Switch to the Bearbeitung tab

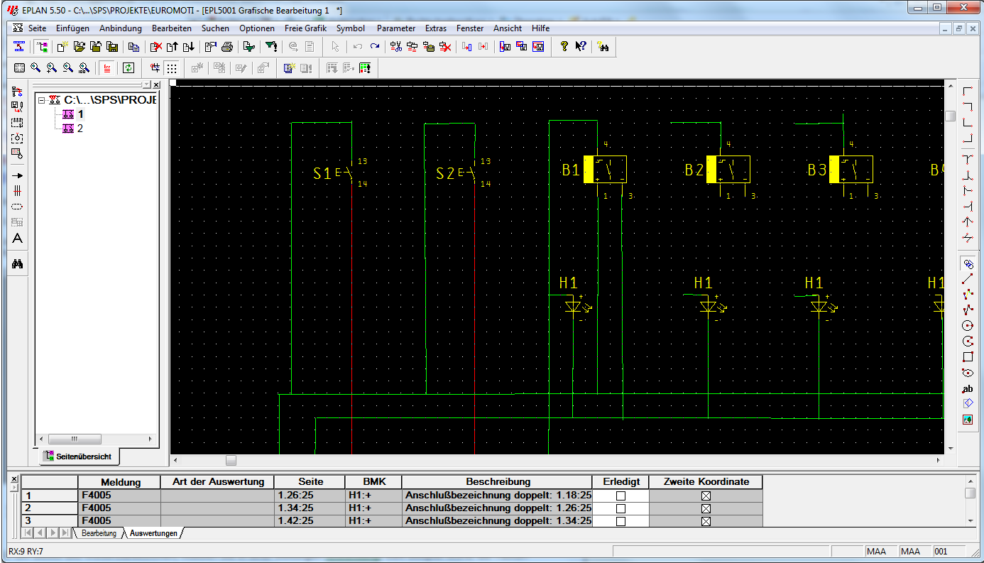99,532
